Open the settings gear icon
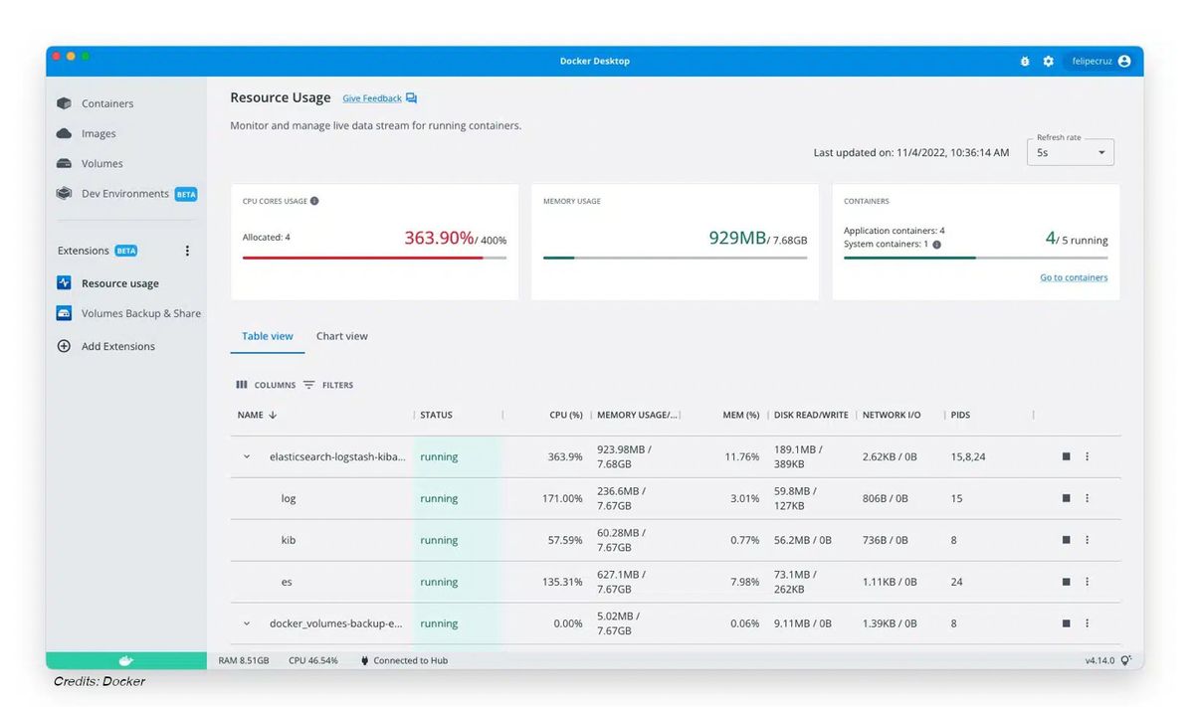This screenshot has height=707, width=1194. (x=1048, y=62)
